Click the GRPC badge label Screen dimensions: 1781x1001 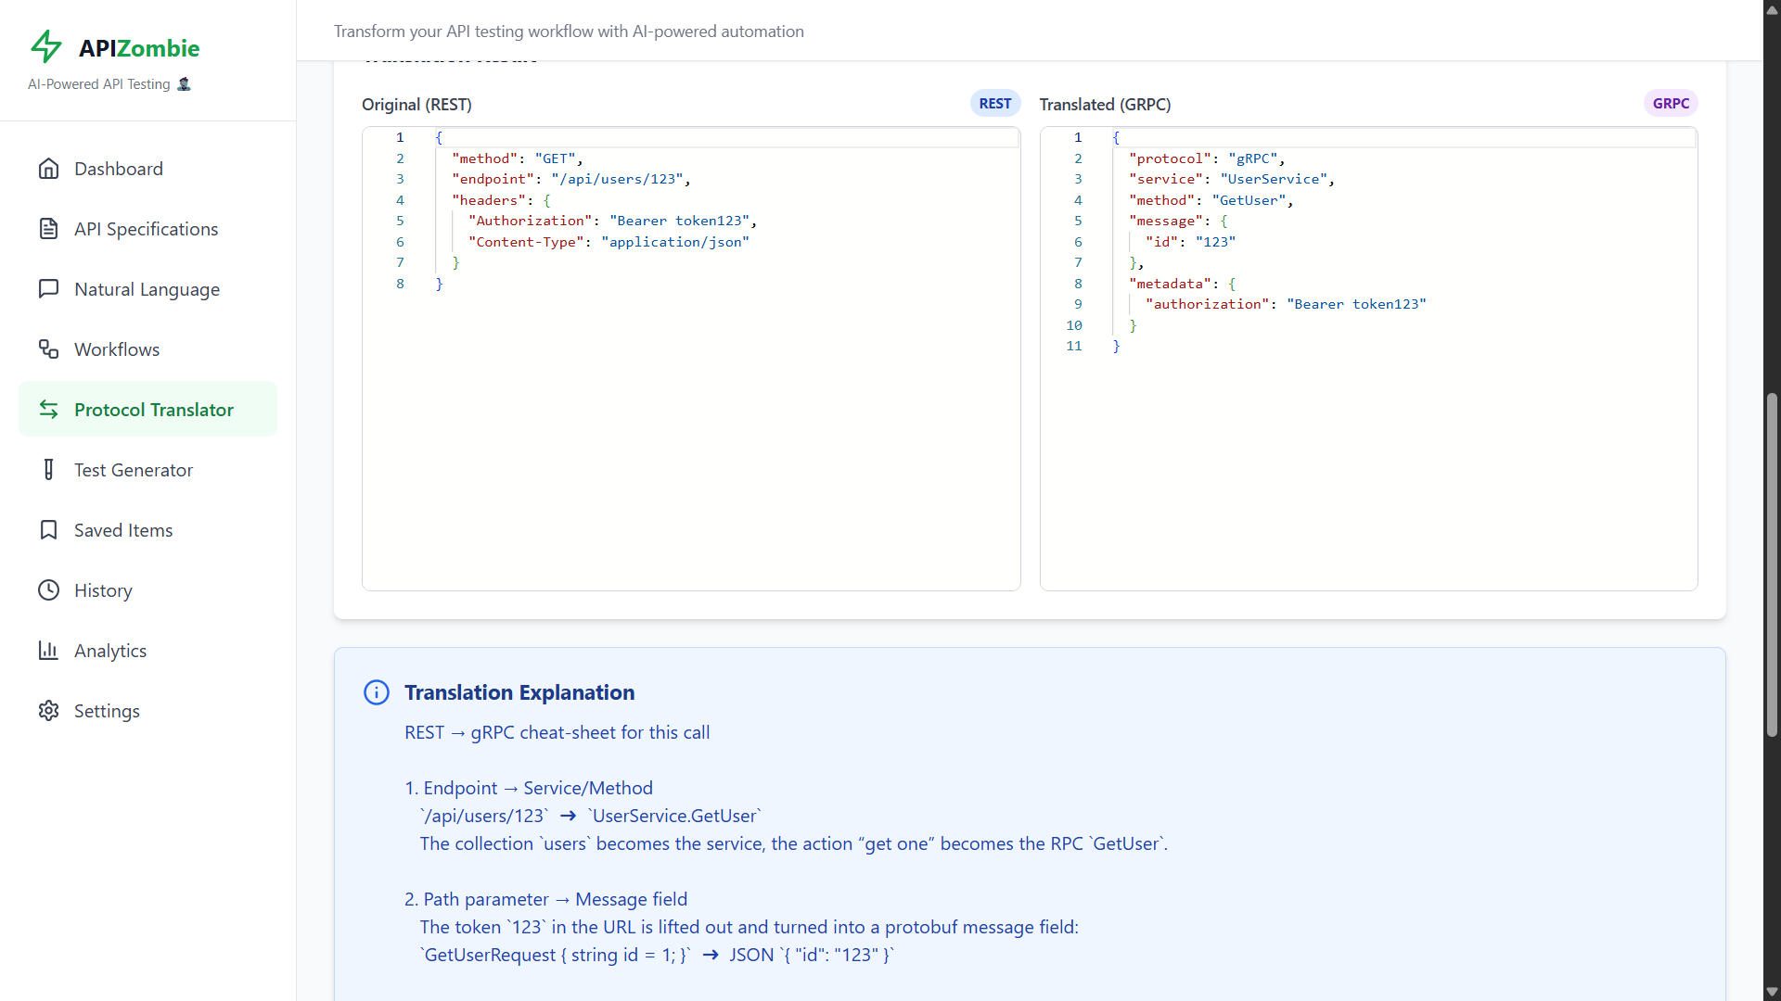click(1671, 104)
